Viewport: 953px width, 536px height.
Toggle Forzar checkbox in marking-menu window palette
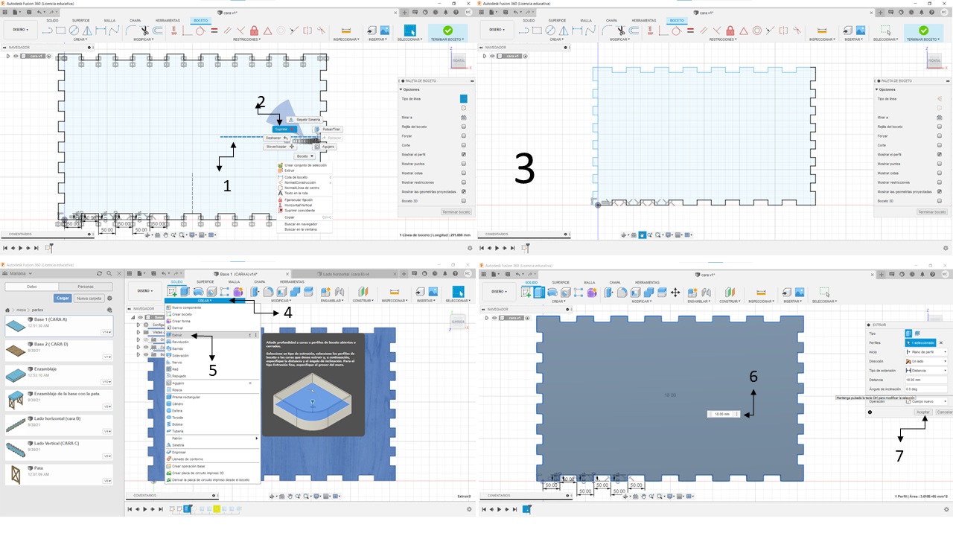463,135
